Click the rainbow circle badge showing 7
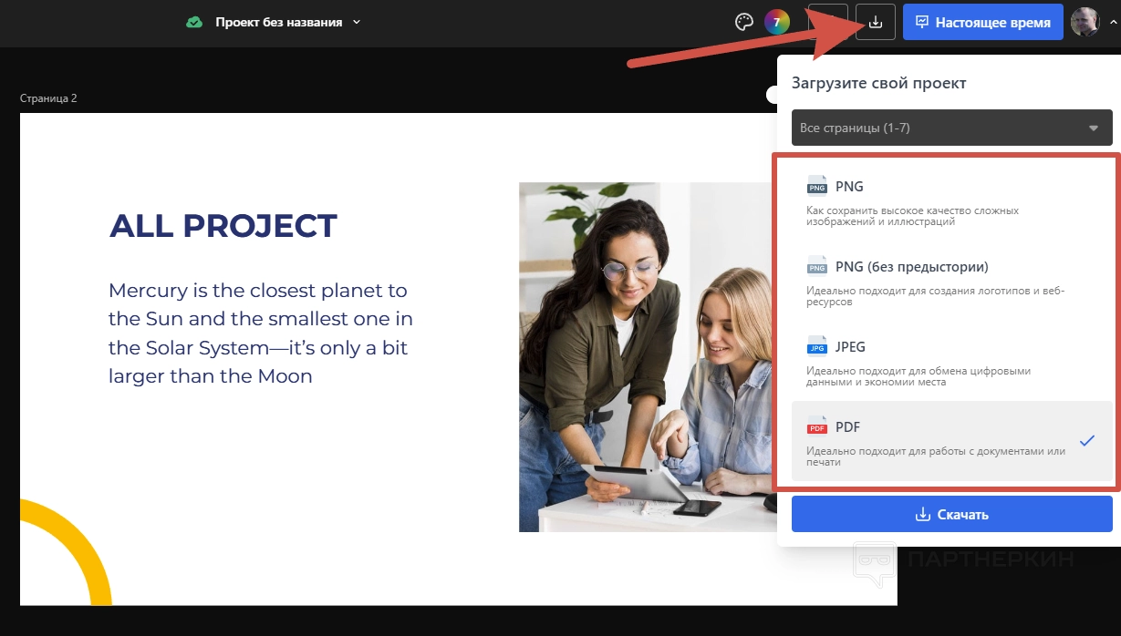The height and width of the screenshot is (636, 1121). [777, 22]
